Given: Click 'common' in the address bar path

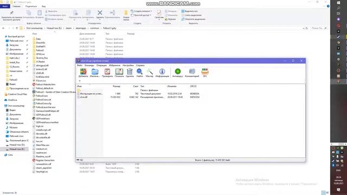Looking at the screenshot, I should coord(94,28).
